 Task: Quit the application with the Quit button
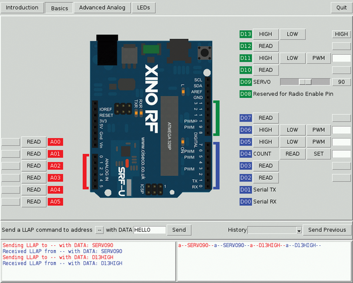(341, 8)
